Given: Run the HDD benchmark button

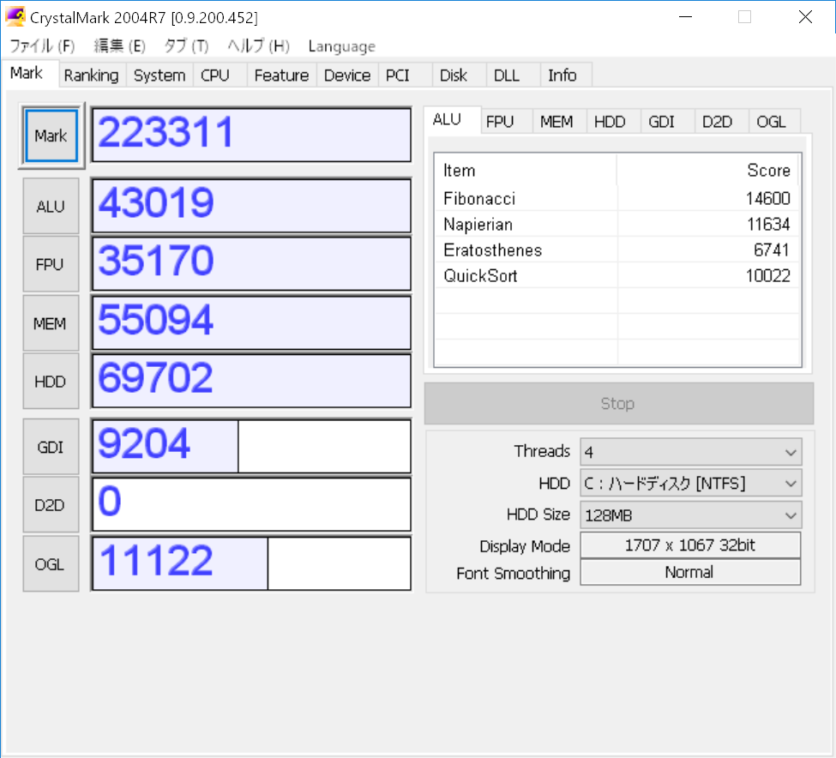Looking at the screenshot, I should click(x=51, y=381).
